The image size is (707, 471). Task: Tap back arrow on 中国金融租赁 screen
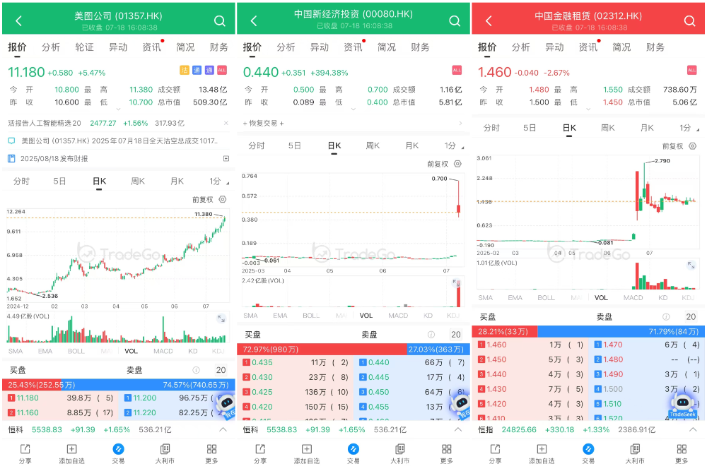click(x=489, y=20)
